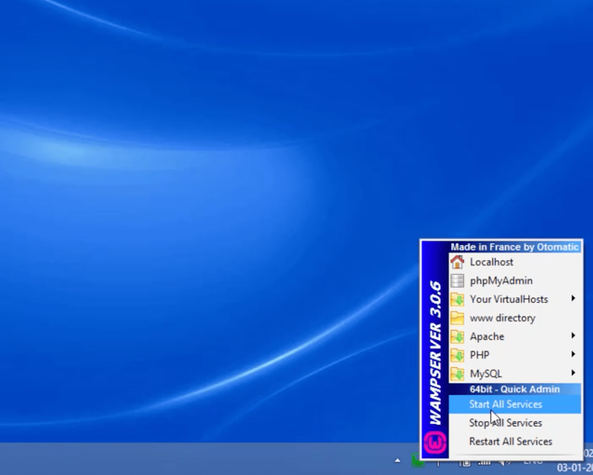Show hidden system tray icons
This screenshot has width=593, height=475.
pos(398,460)
